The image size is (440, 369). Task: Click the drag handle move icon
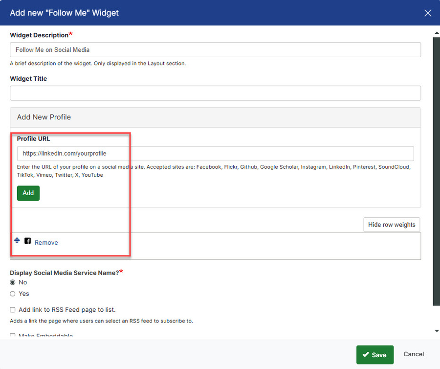17,241
